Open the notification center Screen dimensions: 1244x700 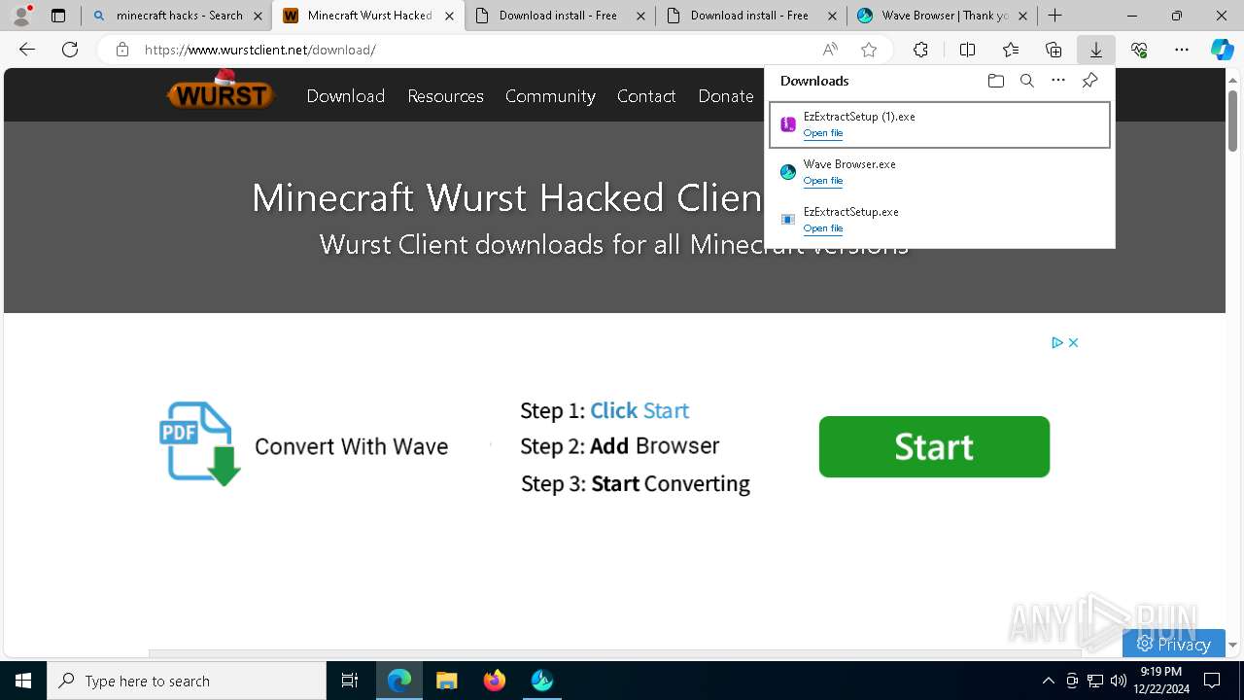pos(1213,681)
